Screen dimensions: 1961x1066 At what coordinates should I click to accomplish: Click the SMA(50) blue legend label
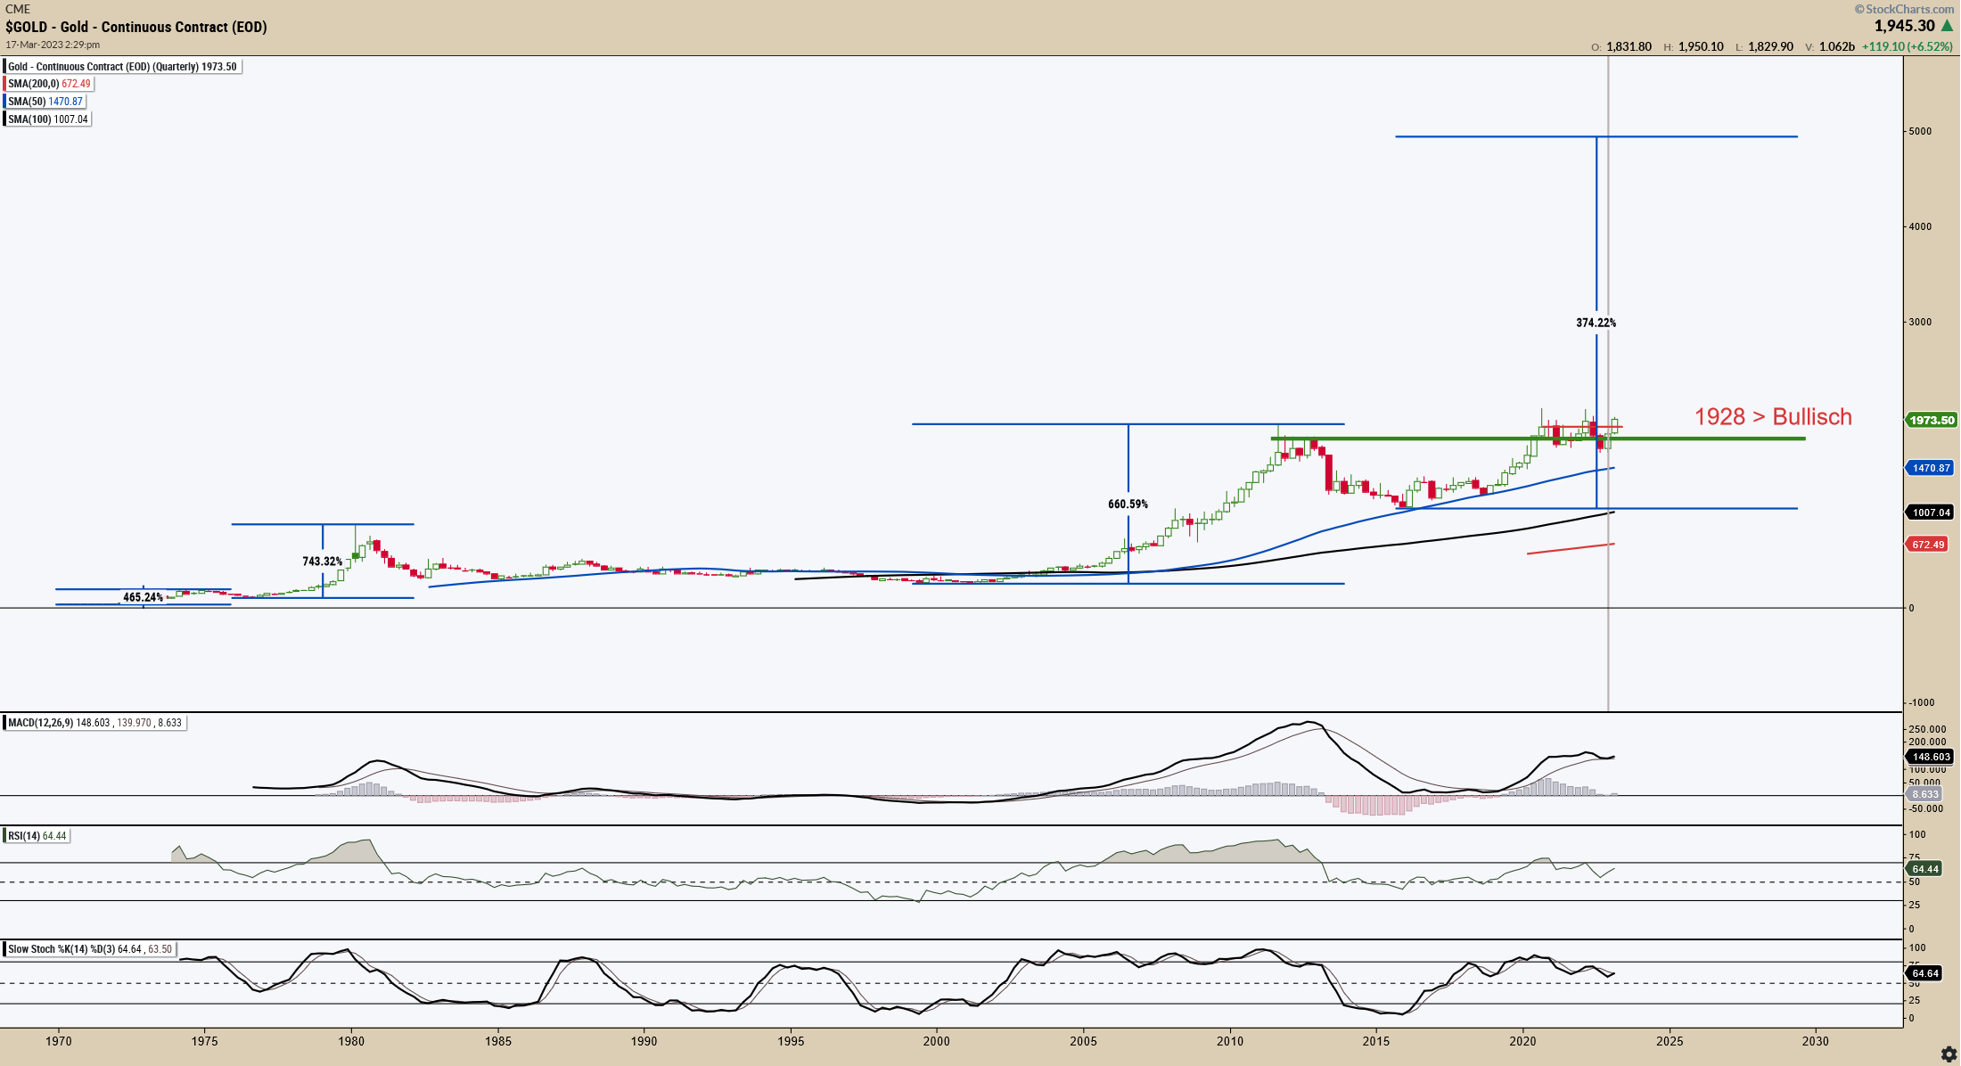coord(45,102)
